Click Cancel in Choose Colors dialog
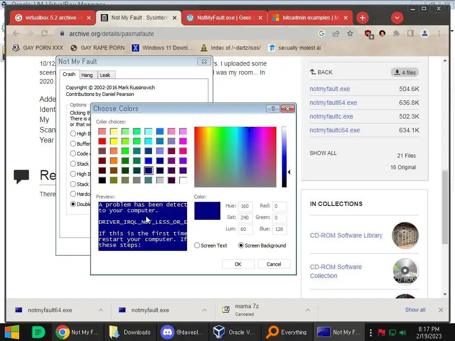455x341 pixels. 274,264
